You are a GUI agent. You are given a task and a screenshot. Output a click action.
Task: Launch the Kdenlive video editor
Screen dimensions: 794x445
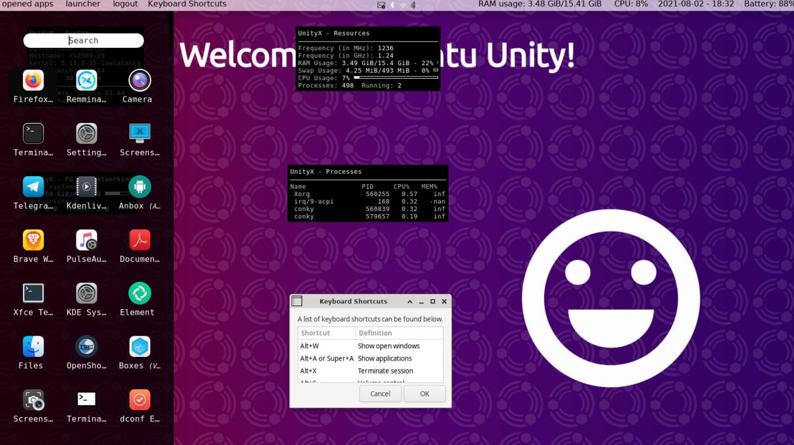pyautogui.click(x=86, y=194)
